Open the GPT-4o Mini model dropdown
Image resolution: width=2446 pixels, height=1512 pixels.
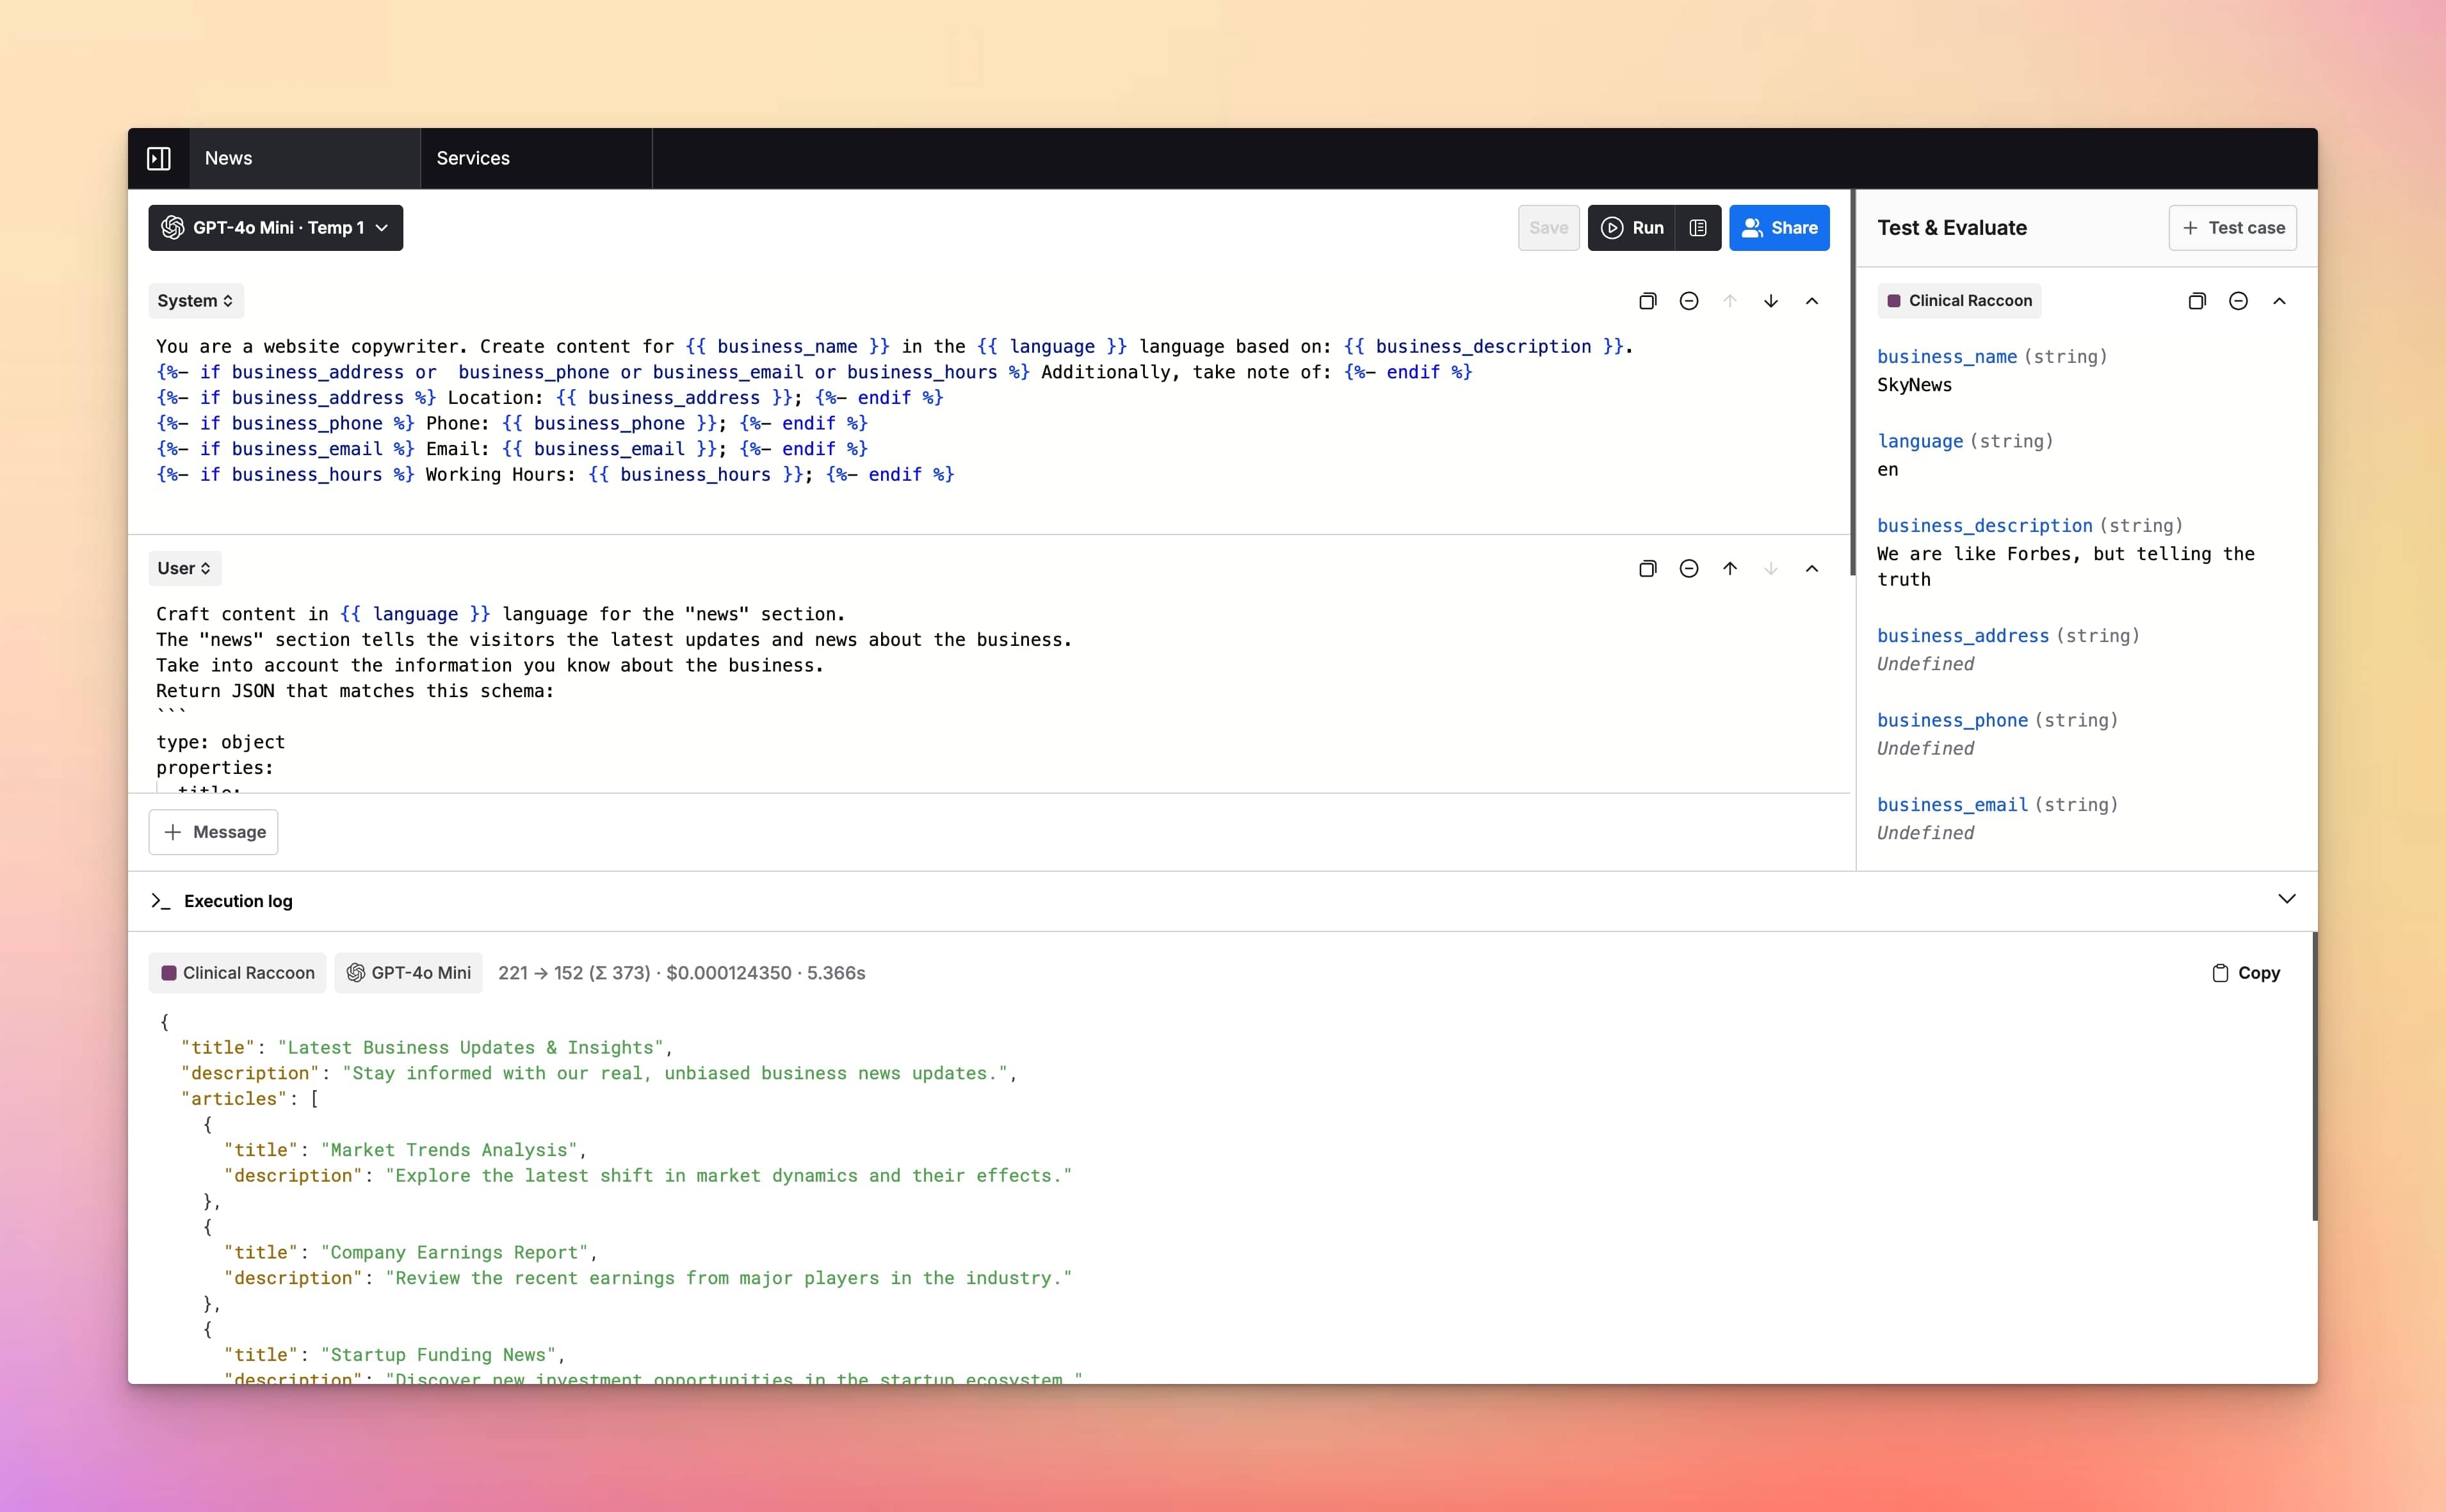(275, 228)
